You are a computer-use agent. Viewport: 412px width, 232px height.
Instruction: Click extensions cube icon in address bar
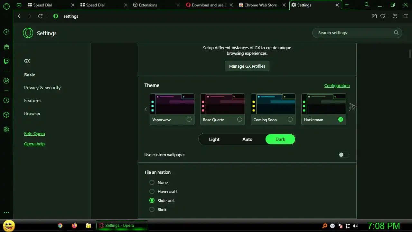point(395,16)
